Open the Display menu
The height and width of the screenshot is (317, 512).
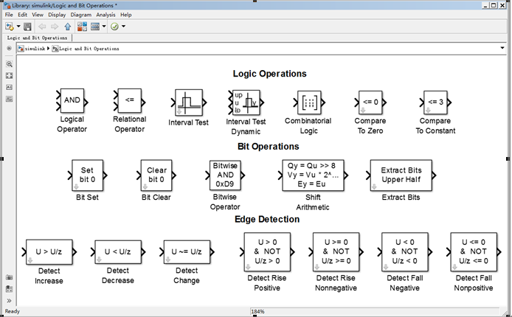point(57,15)
